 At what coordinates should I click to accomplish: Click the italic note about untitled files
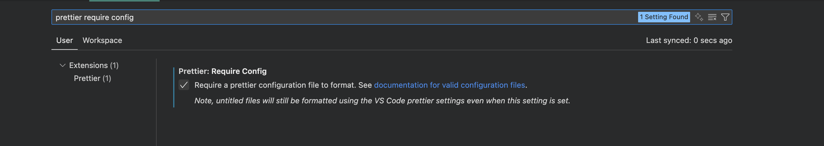382,101
